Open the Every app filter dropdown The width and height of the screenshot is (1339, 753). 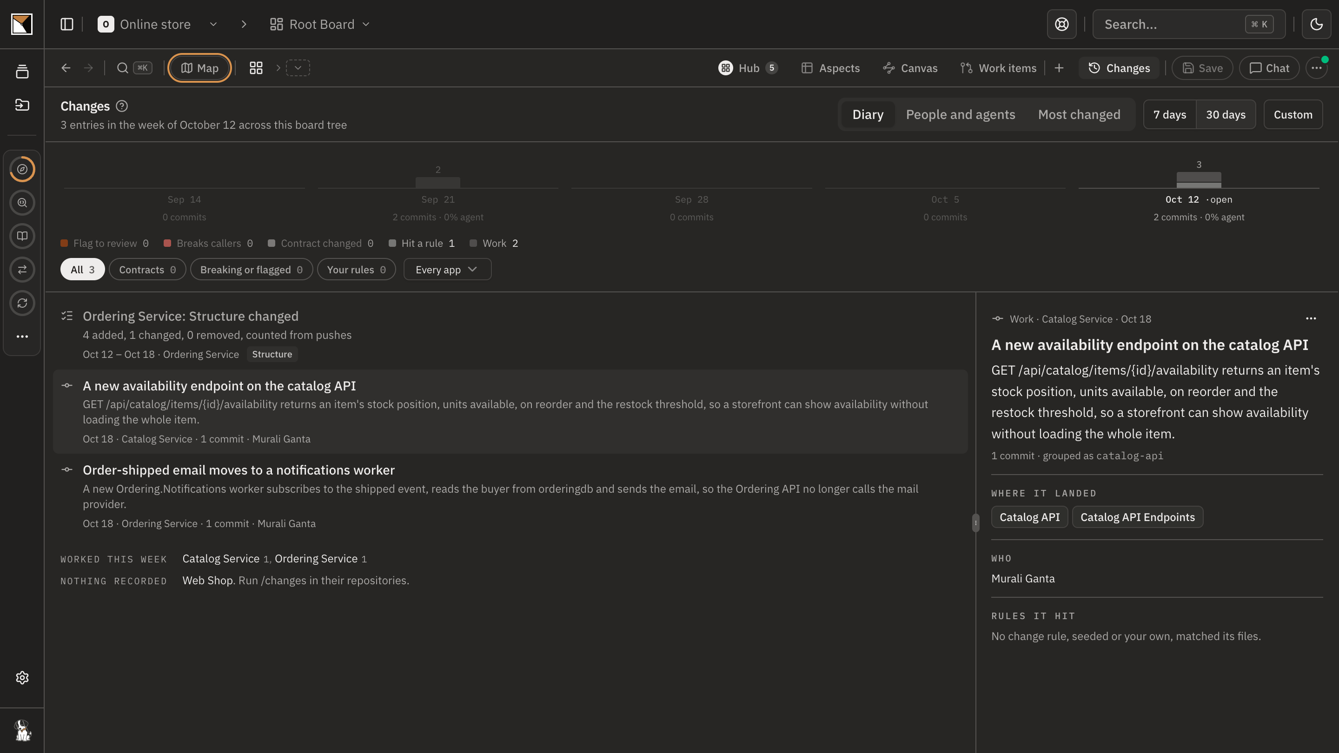(x=447, y=270)
